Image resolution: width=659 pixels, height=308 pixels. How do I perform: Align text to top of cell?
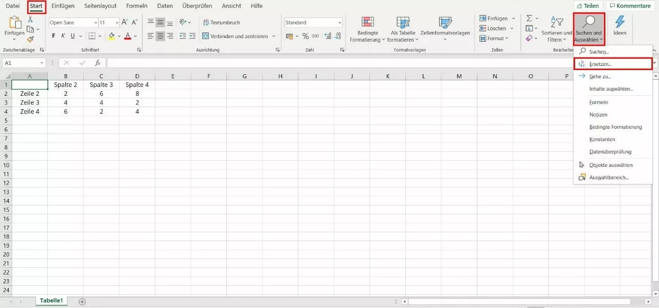coord(150,22)
